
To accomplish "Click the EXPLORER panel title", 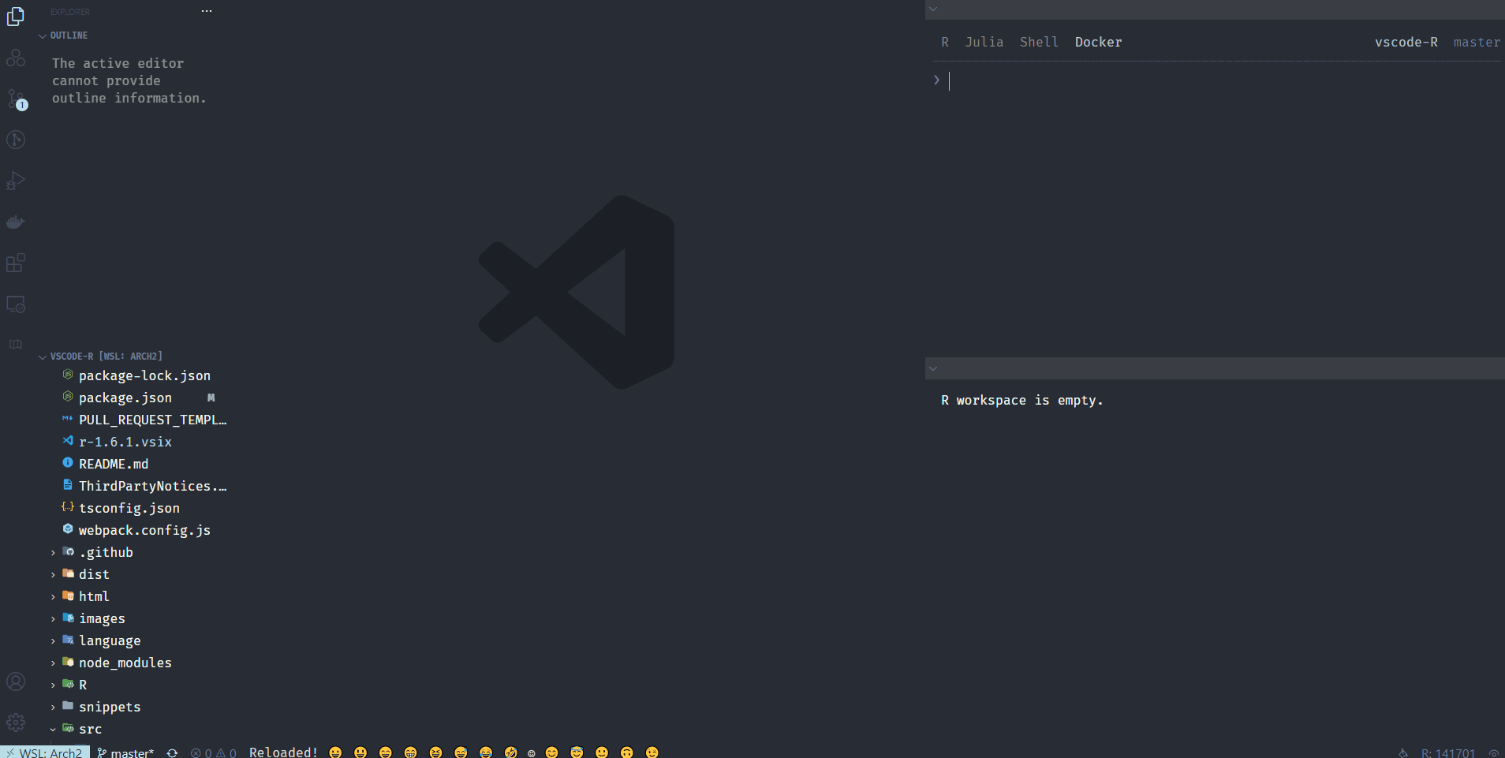I will pos(70,12).
